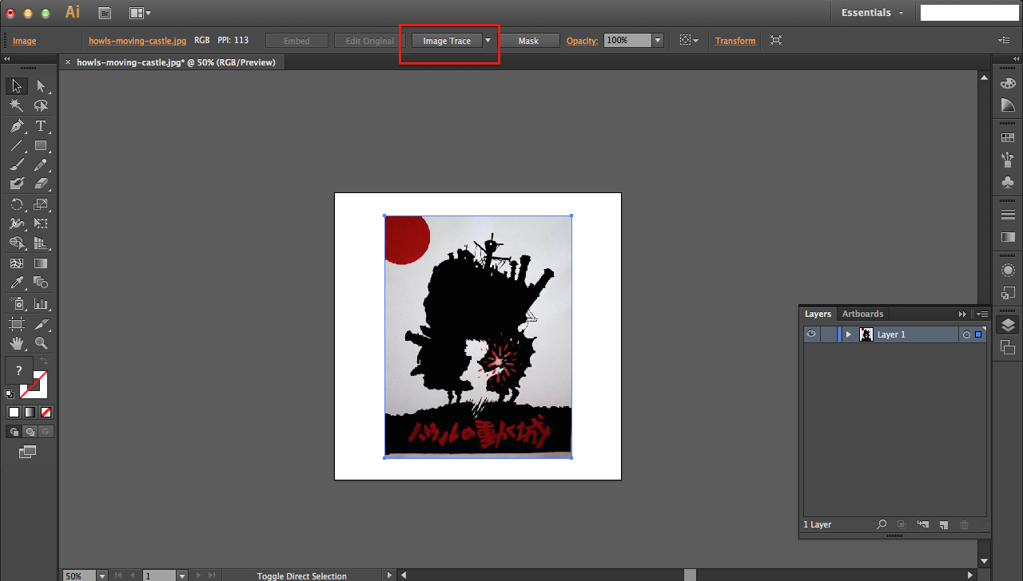Select the Gradient tool
Viewport: 1023px width, 581px height.
[41, 263]
